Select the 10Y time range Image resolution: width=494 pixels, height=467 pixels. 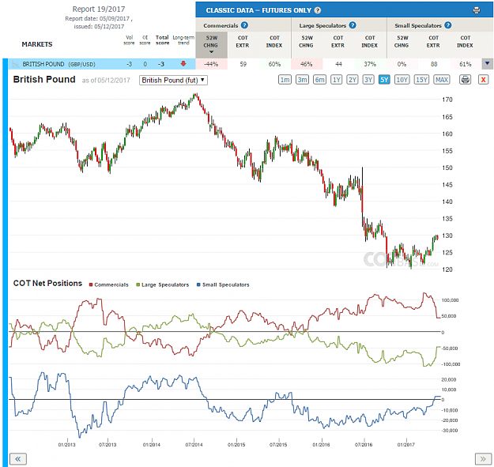pyautogui.click(x=402, y=80)
